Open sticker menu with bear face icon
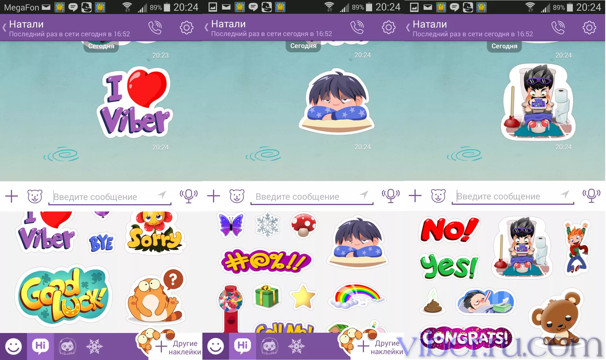This screenshot has width=606, height=360. tap(35, 196)
